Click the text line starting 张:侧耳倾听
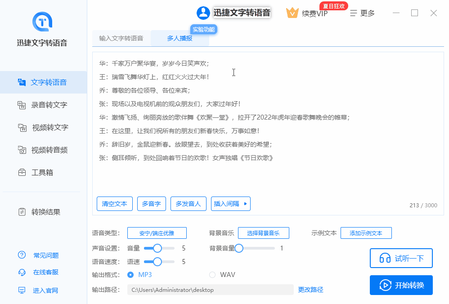 (x=186, y=158)
